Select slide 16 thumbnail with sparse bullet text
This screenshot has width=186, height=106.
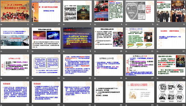(109, 65)
